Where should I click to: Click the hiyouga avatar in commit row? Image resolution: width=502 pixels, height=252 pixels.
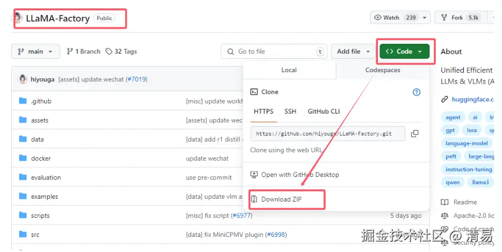point(22,79)
